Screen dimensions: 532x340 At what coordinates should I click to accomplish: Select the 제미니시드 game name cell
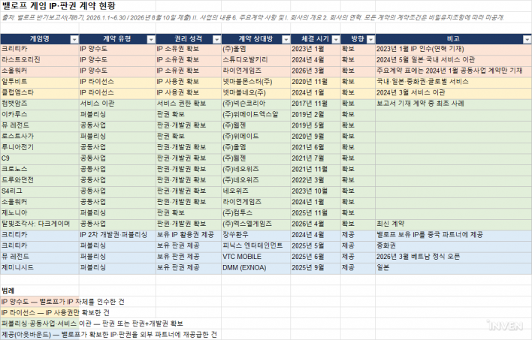point(40,267)
